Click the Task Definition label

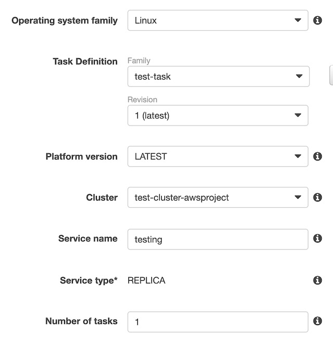click(x=85, y=61)
